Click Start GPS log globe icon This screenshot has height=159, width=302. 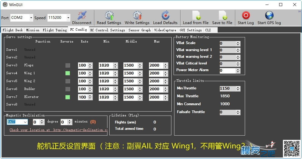[269, 16]
